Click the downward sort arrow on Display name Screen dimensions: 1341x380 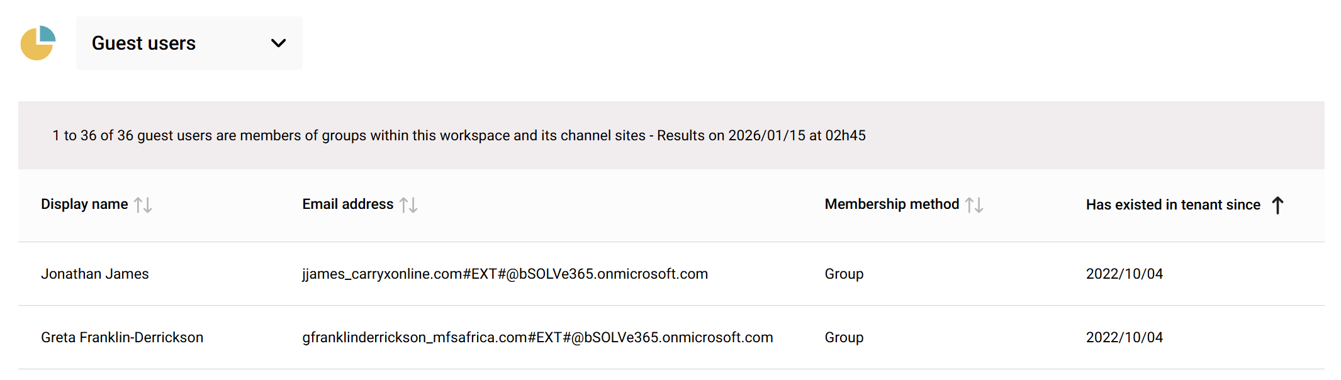point(149,204)
